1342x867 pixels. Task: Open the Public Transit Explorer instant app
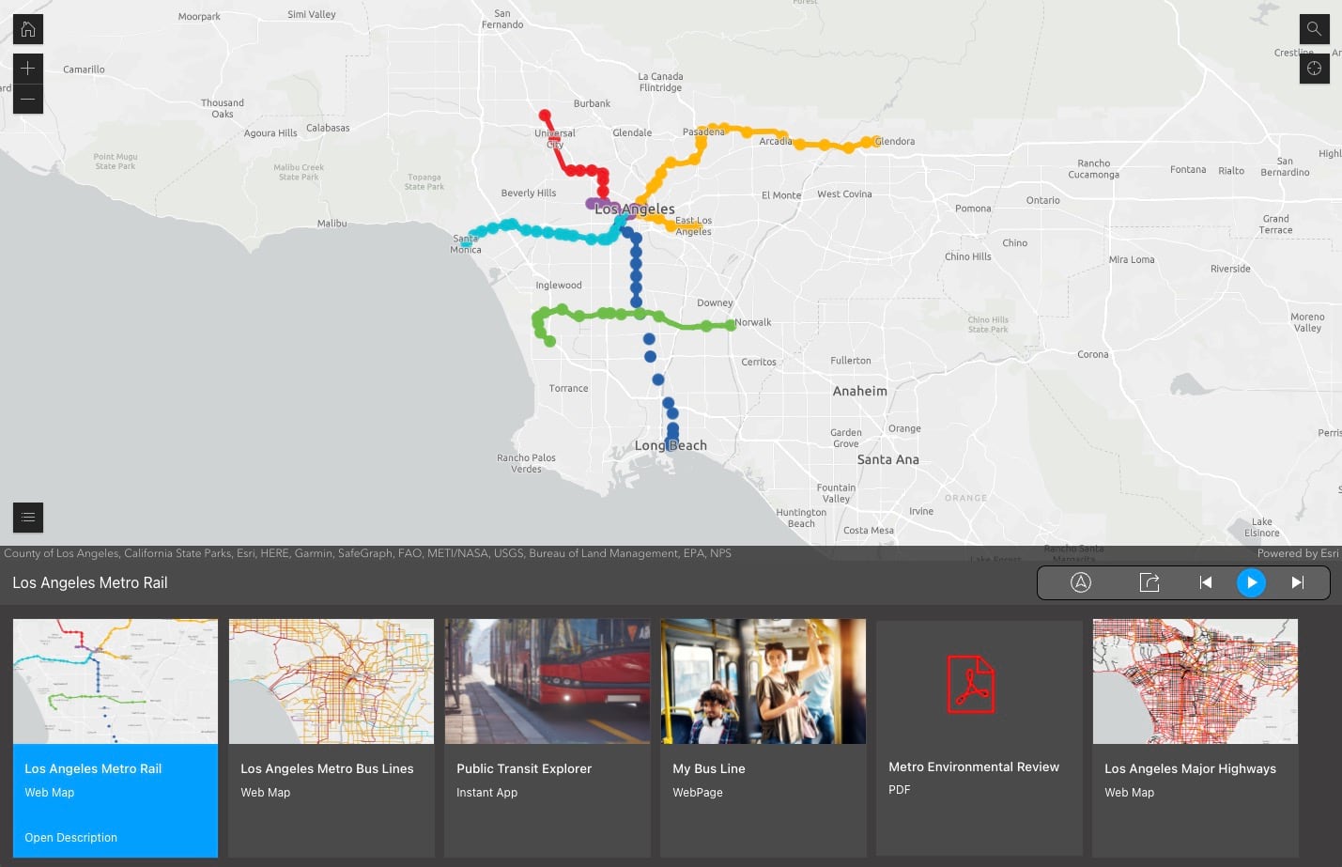(x=547, y=737)
